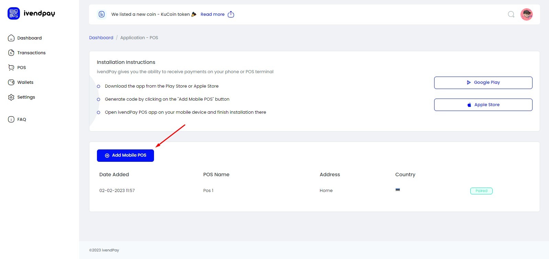Image resolution: width=549 pixels, height=259 pixels.
Task: Click the announcement news icon
Action: coord(102,14)
